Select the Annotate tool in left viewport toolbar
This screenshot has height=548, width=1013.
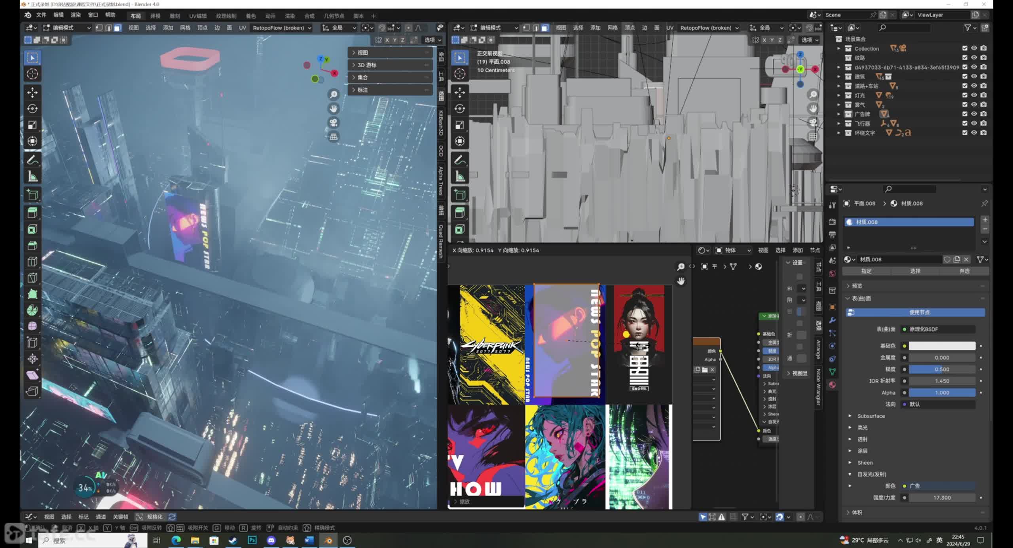coord(32,160)
